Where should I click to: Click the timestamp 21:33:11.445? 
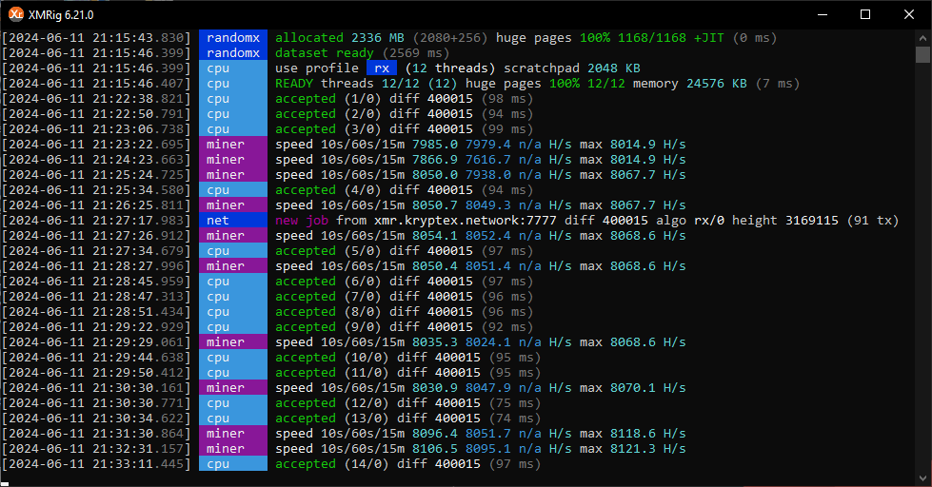(138, 464)
